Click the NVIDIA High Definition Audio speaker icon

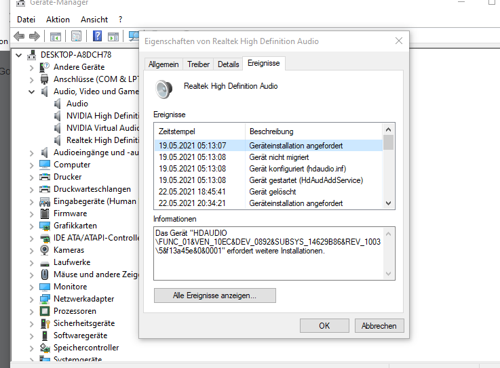[x=58, y=116]
